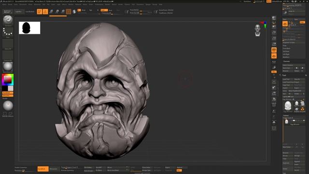Click the BPR render icon
309x174 pixels.
click(274, 18)
